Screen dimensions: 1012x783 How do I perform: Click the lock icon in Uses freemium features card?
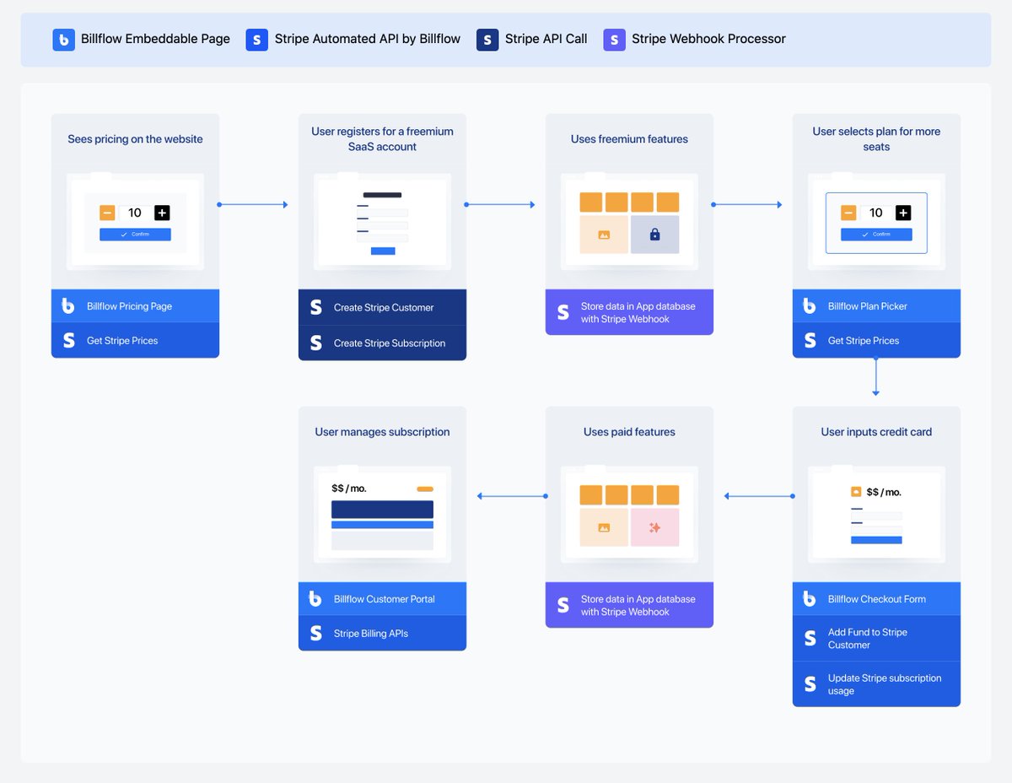[654, 235]
